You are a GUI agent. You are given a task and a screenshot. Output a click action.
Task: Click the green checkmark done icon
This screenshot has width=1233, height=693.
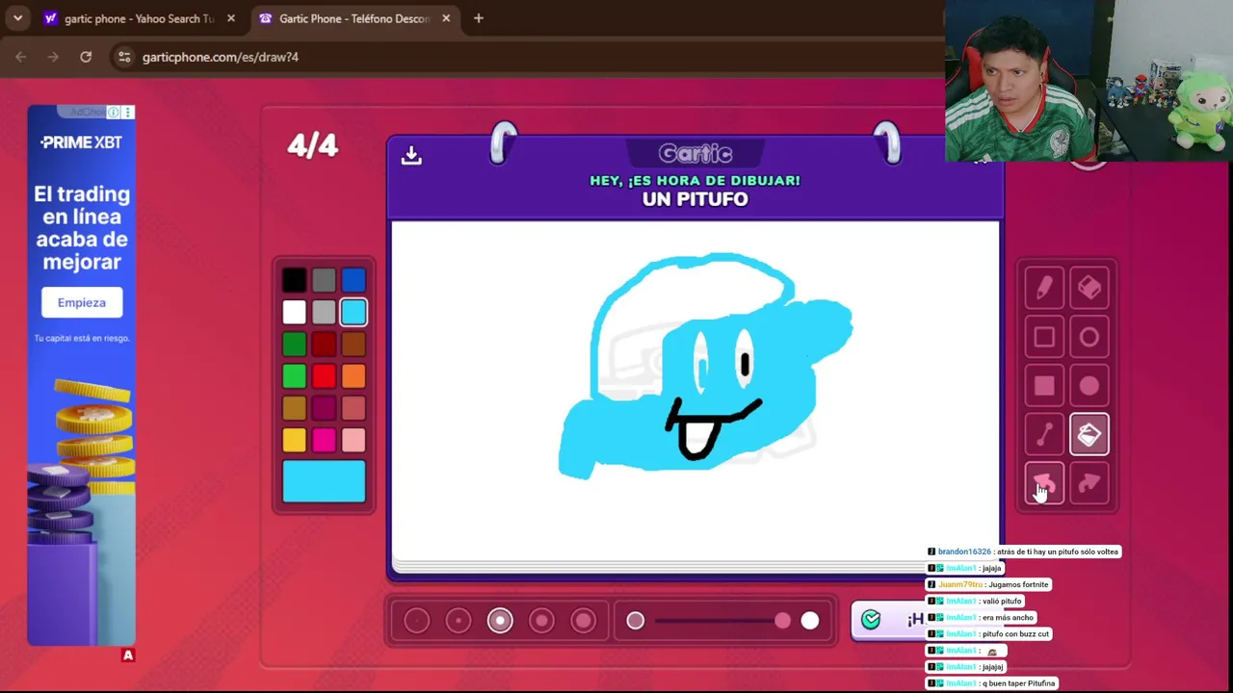coord(871,620)
